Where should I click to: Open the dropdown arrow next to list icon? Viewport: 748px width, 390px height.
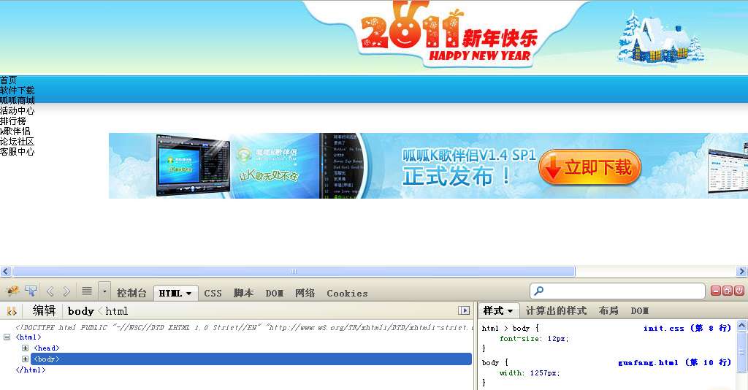(x=104, y=291)
